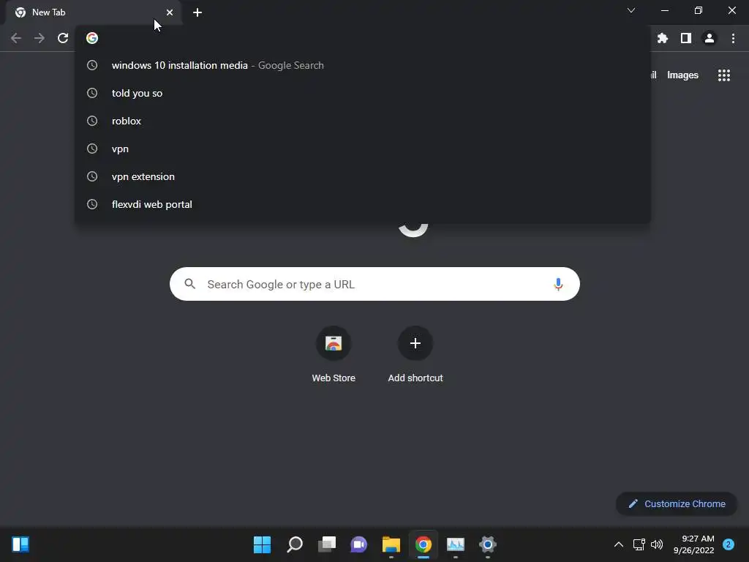Image resolution: width=749 pixels, height=562 pixels.
Task: Open the profile avatar icon
Action: point(710,38)
